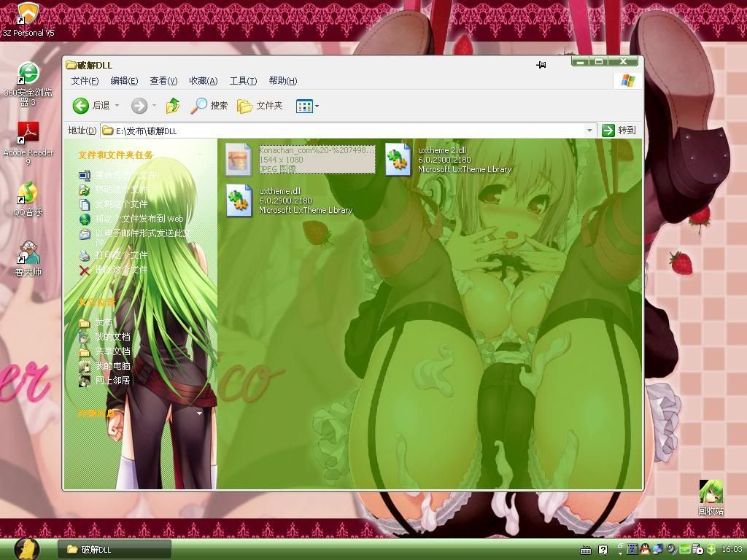Toggle the Folders (文件夹) pane
The height and width of the screenshot is (560, 747).
point(260,105)
